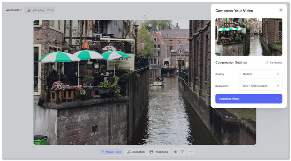Click the Animation circles icon
Image resolution: width=291 pixels, height=161 pixels.
[x=129, y=152]
